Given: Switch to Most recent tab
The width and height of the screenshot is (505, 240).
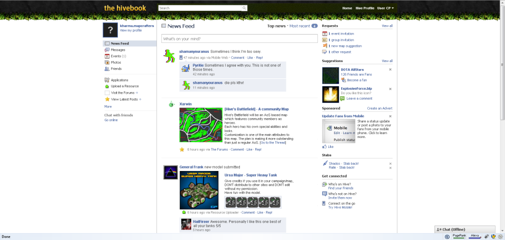Looking at the screenshot, I should pyautogui.click(x=300, y=26).
